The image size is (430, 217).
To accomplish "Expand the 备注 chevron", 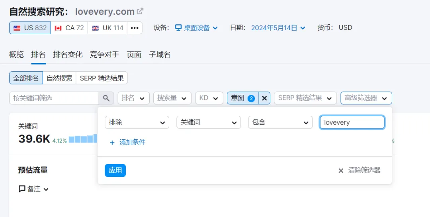I will tap(46, 189).
